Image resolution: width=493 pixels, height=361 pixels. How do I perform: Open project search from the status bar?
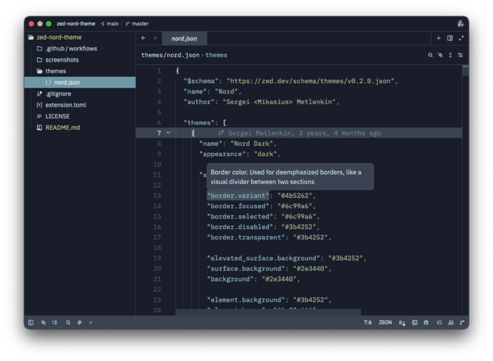coord(68,322)
